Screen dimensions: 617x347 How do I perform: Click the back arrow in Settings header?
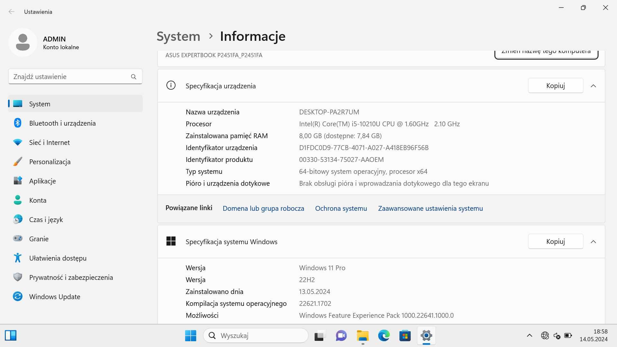pos(12,12)
